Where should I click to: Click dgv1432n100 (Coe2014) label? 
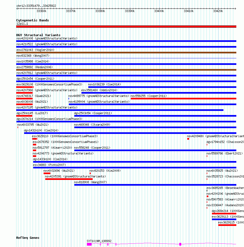point(41,130)
